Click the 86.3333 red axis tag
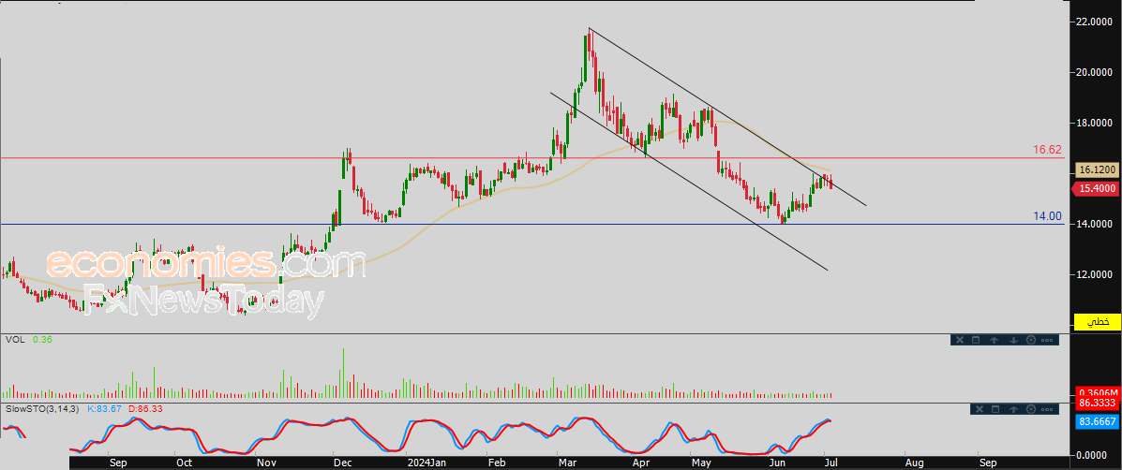 tap(1097, 403)
